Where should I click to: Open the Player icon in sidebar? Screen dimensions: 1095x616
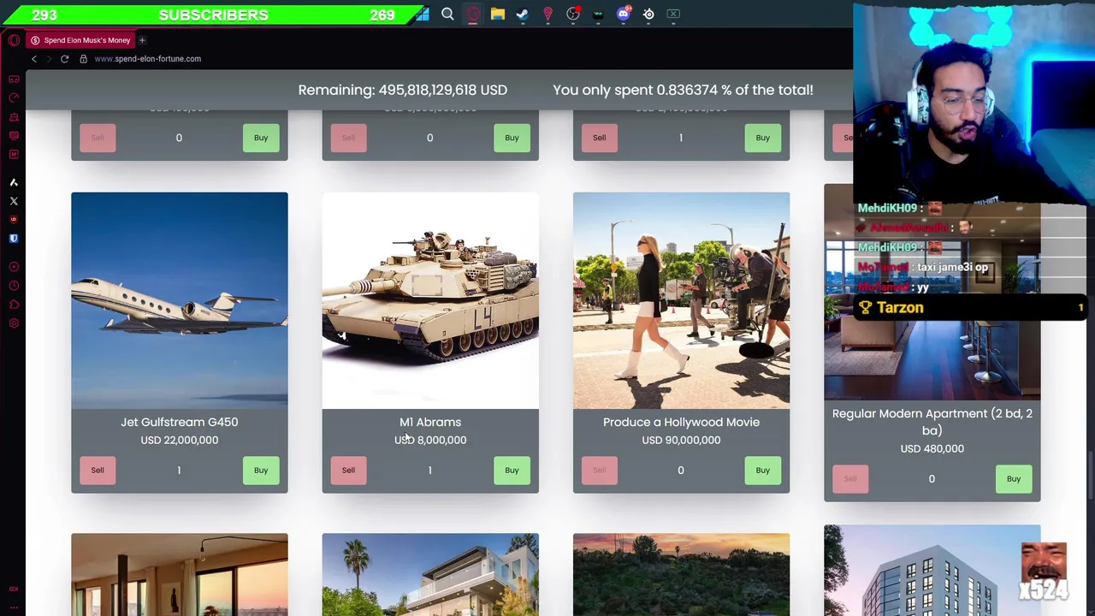(14, 267)
